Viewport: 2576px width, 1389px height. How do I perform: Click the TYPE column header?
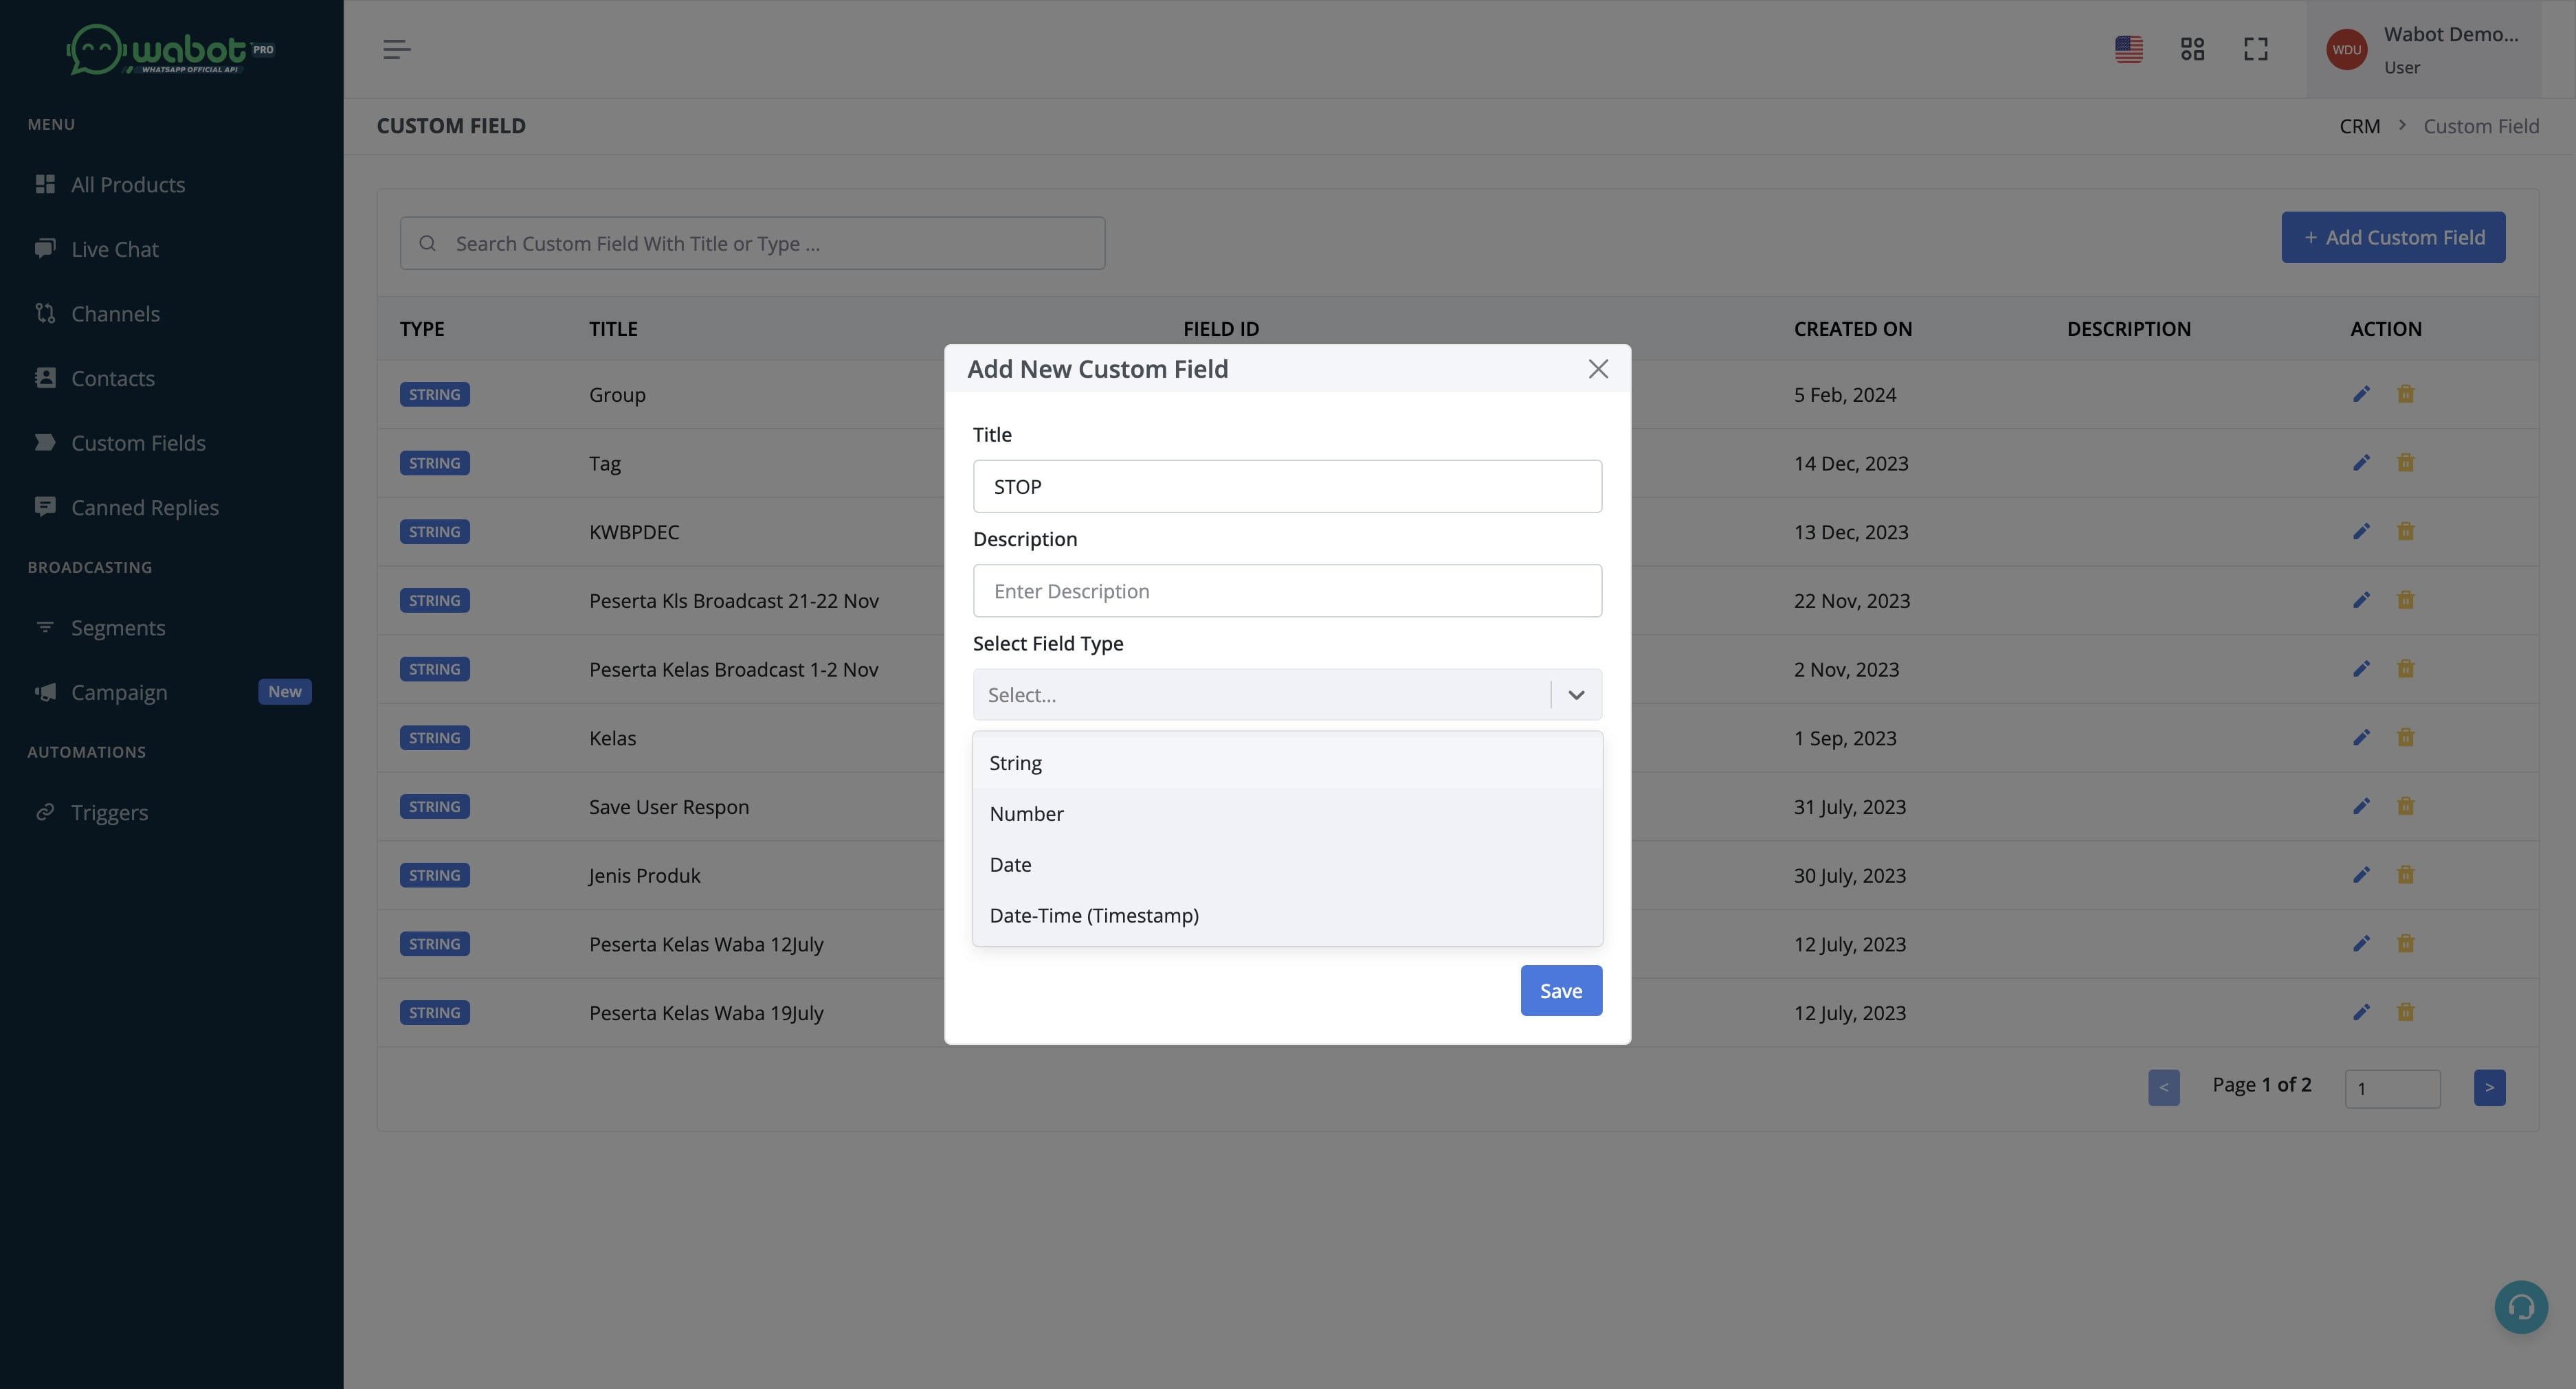coord(422,329)
